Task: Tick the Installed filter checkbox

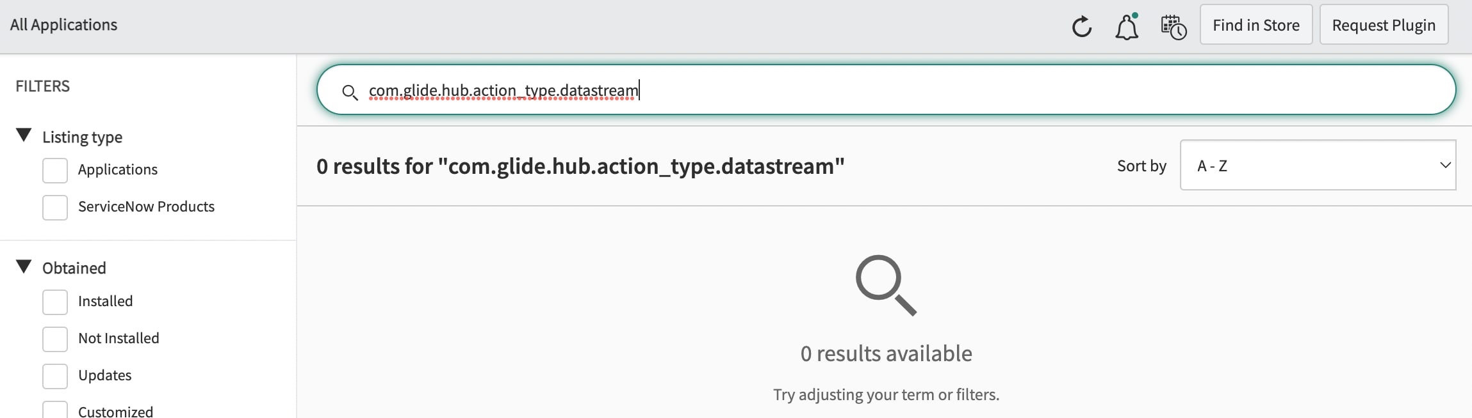Action: (x=55, y=302)
